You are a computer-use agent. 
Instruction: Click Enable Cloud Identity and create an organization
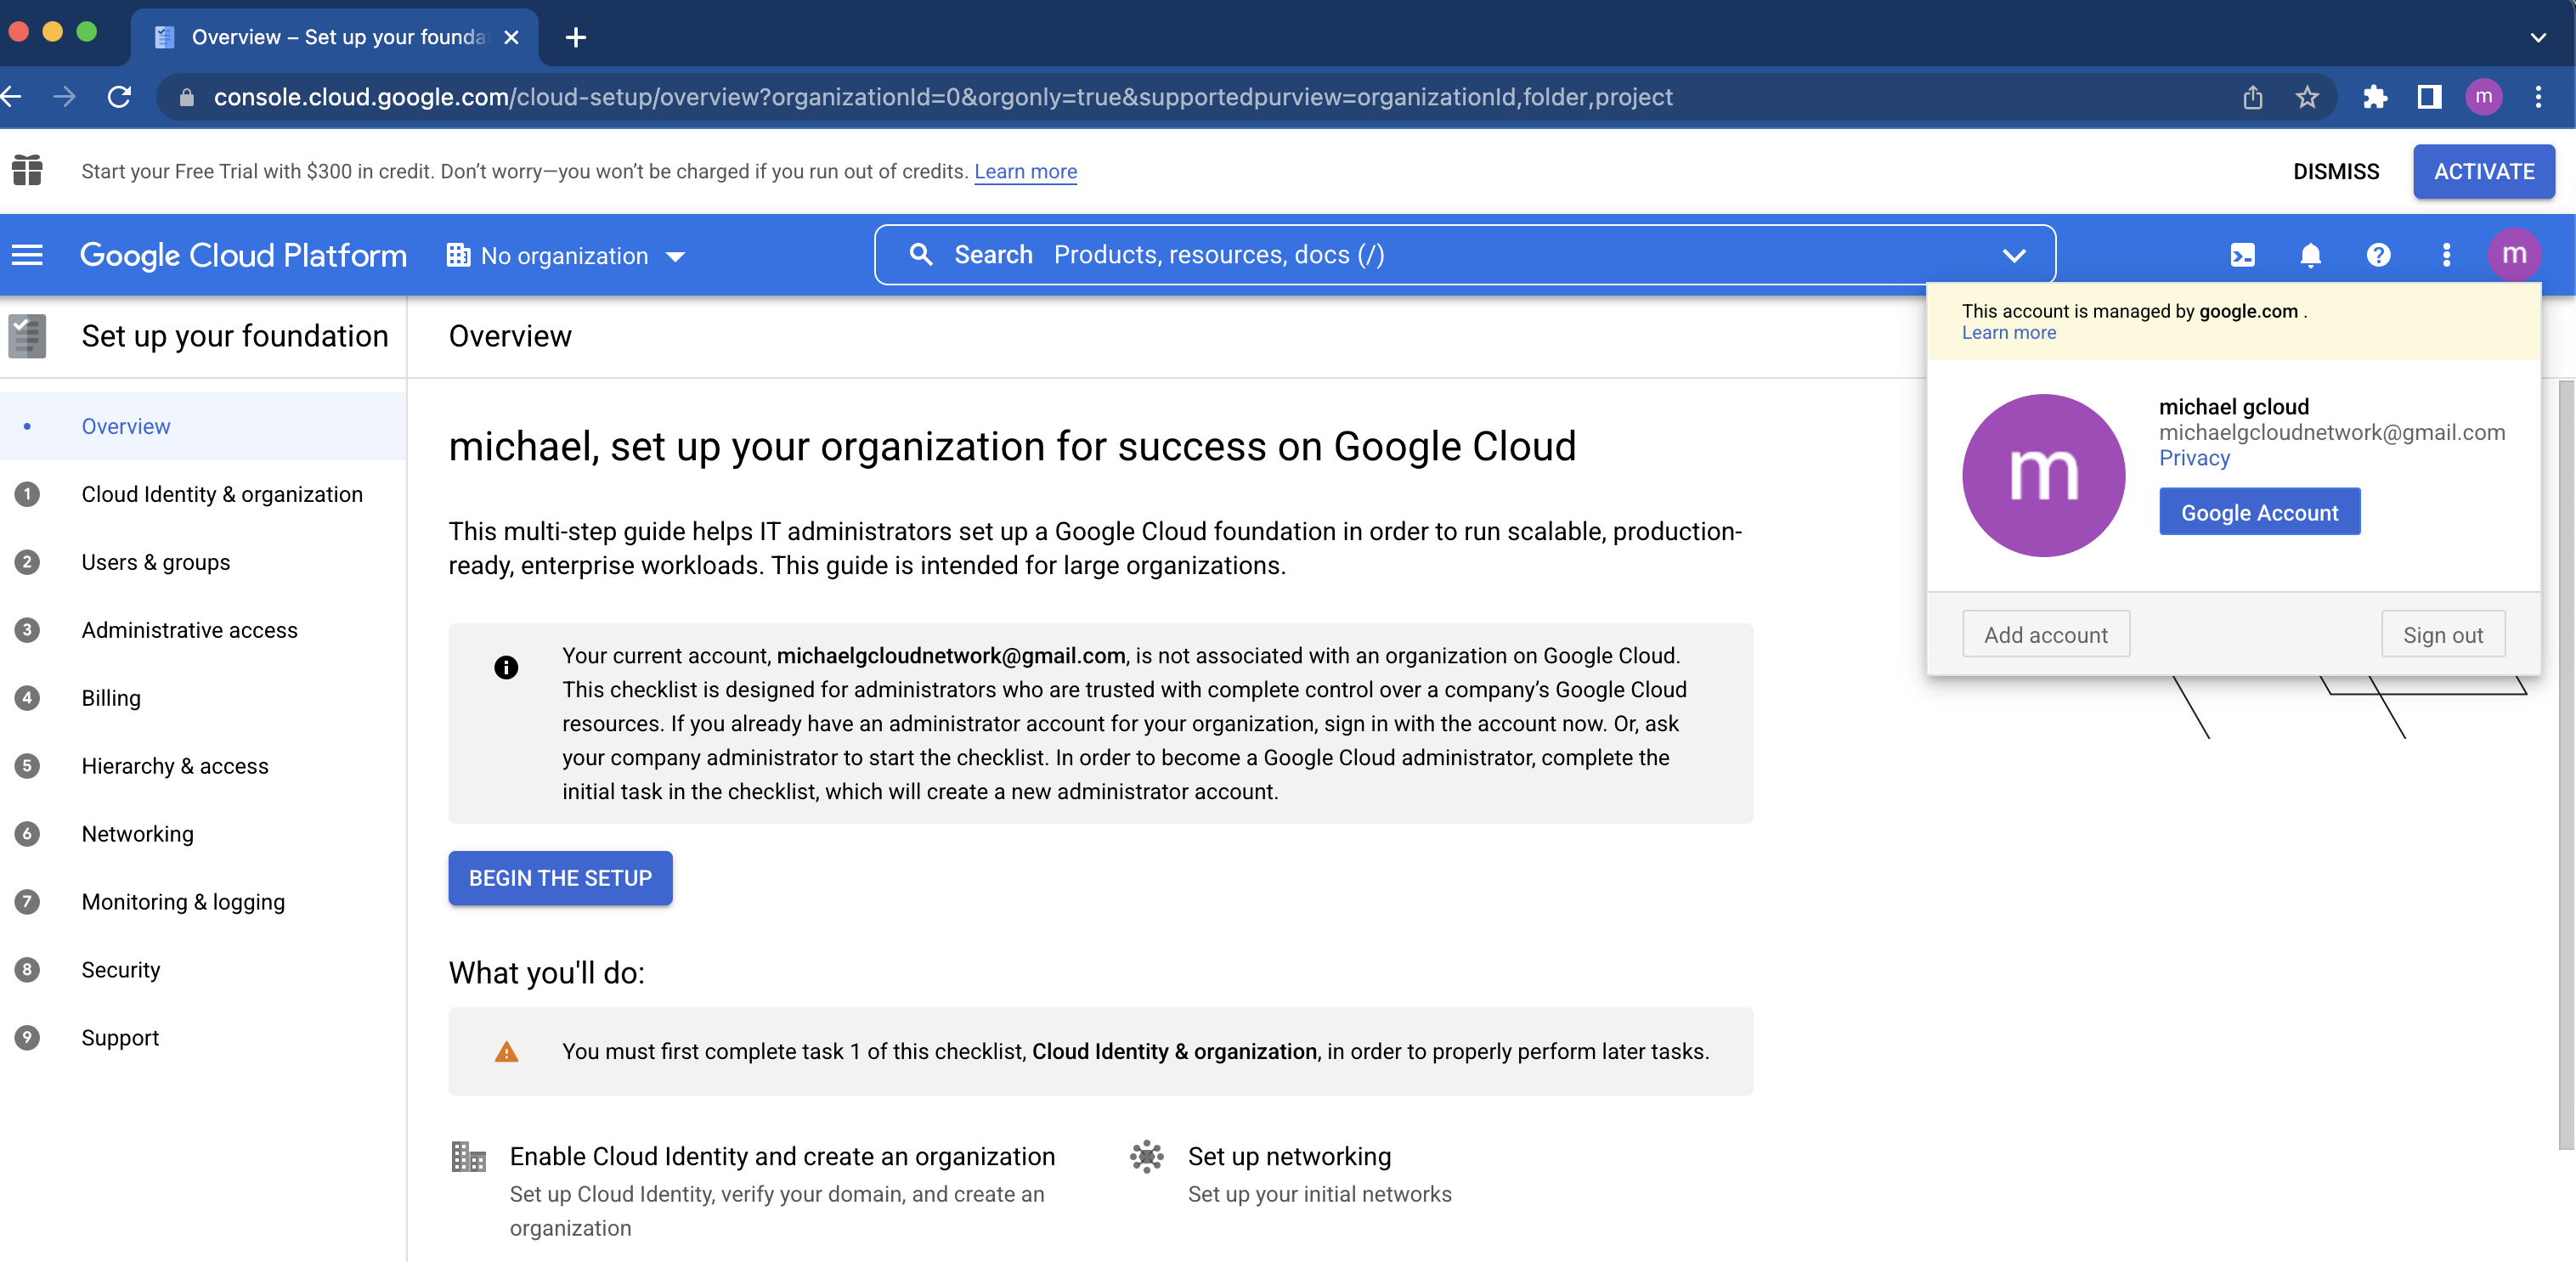point(782,1156)
